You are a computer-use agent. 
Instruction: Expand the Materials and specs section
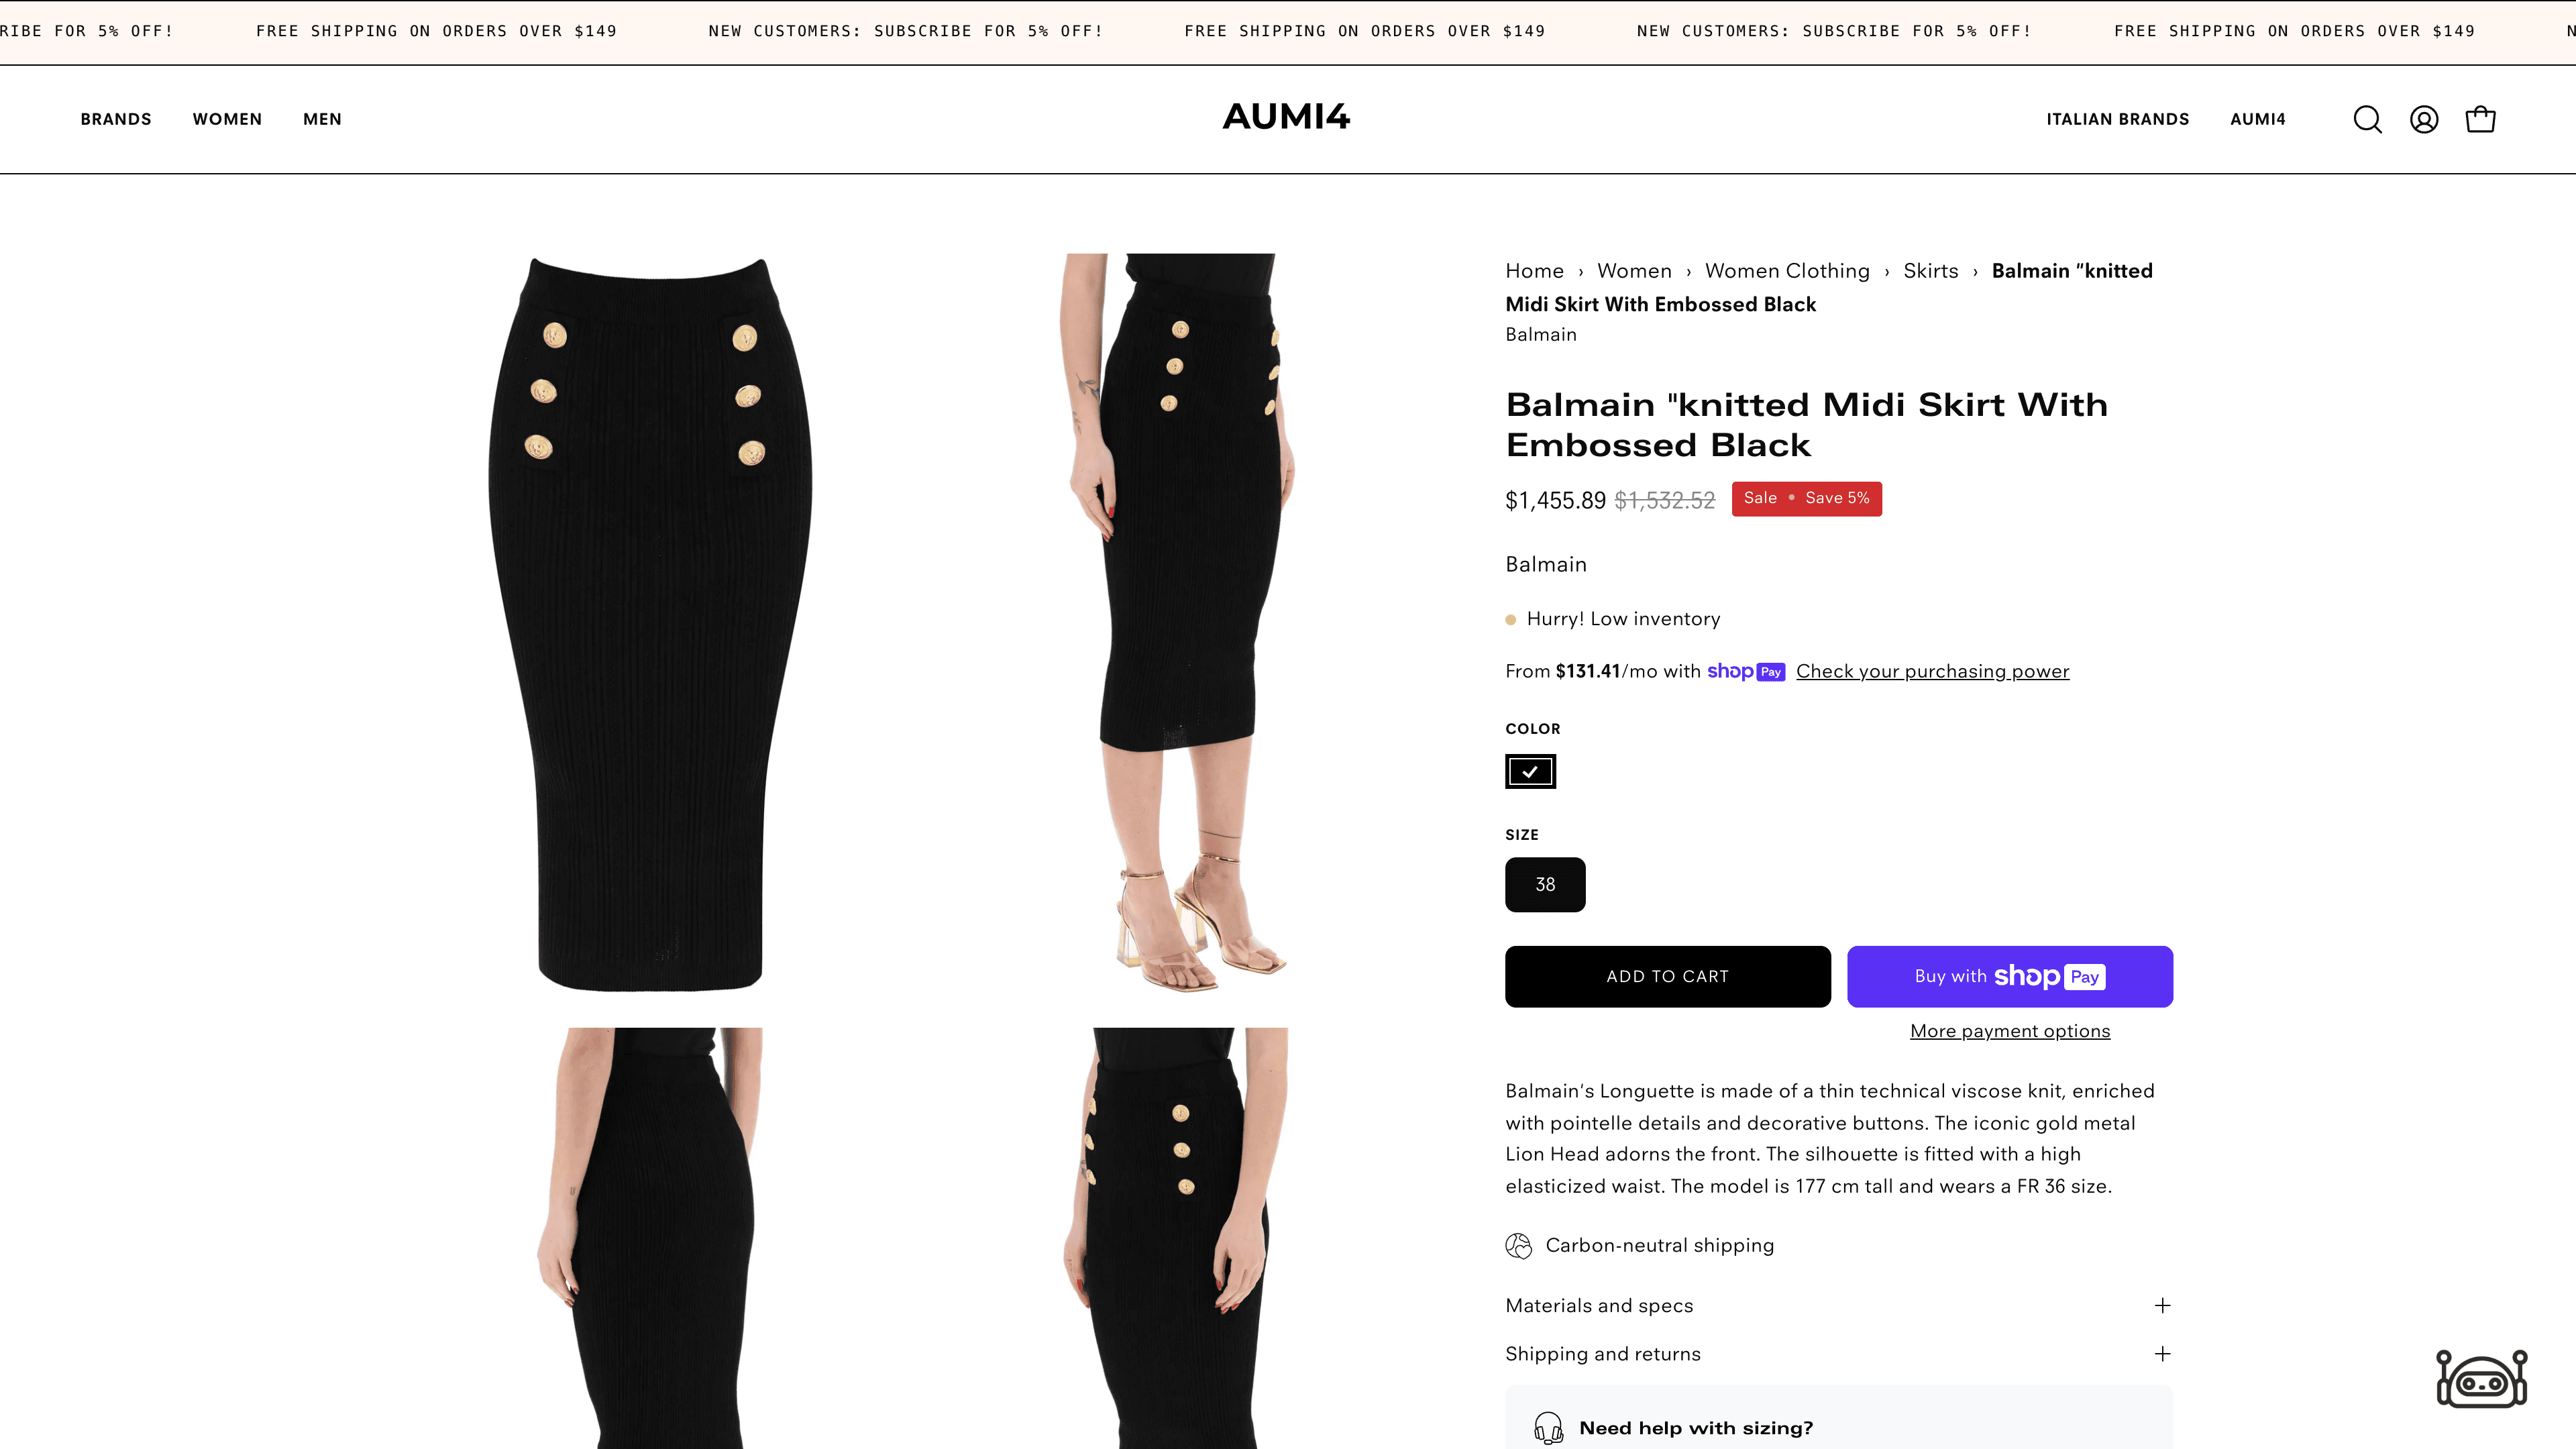pyautogui.click(x=1839, y=1305)
